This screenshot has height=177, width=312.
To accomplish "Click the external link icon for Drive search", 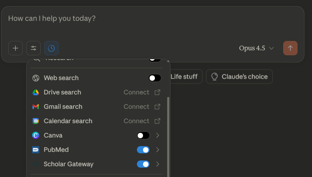I will [157, 92].
